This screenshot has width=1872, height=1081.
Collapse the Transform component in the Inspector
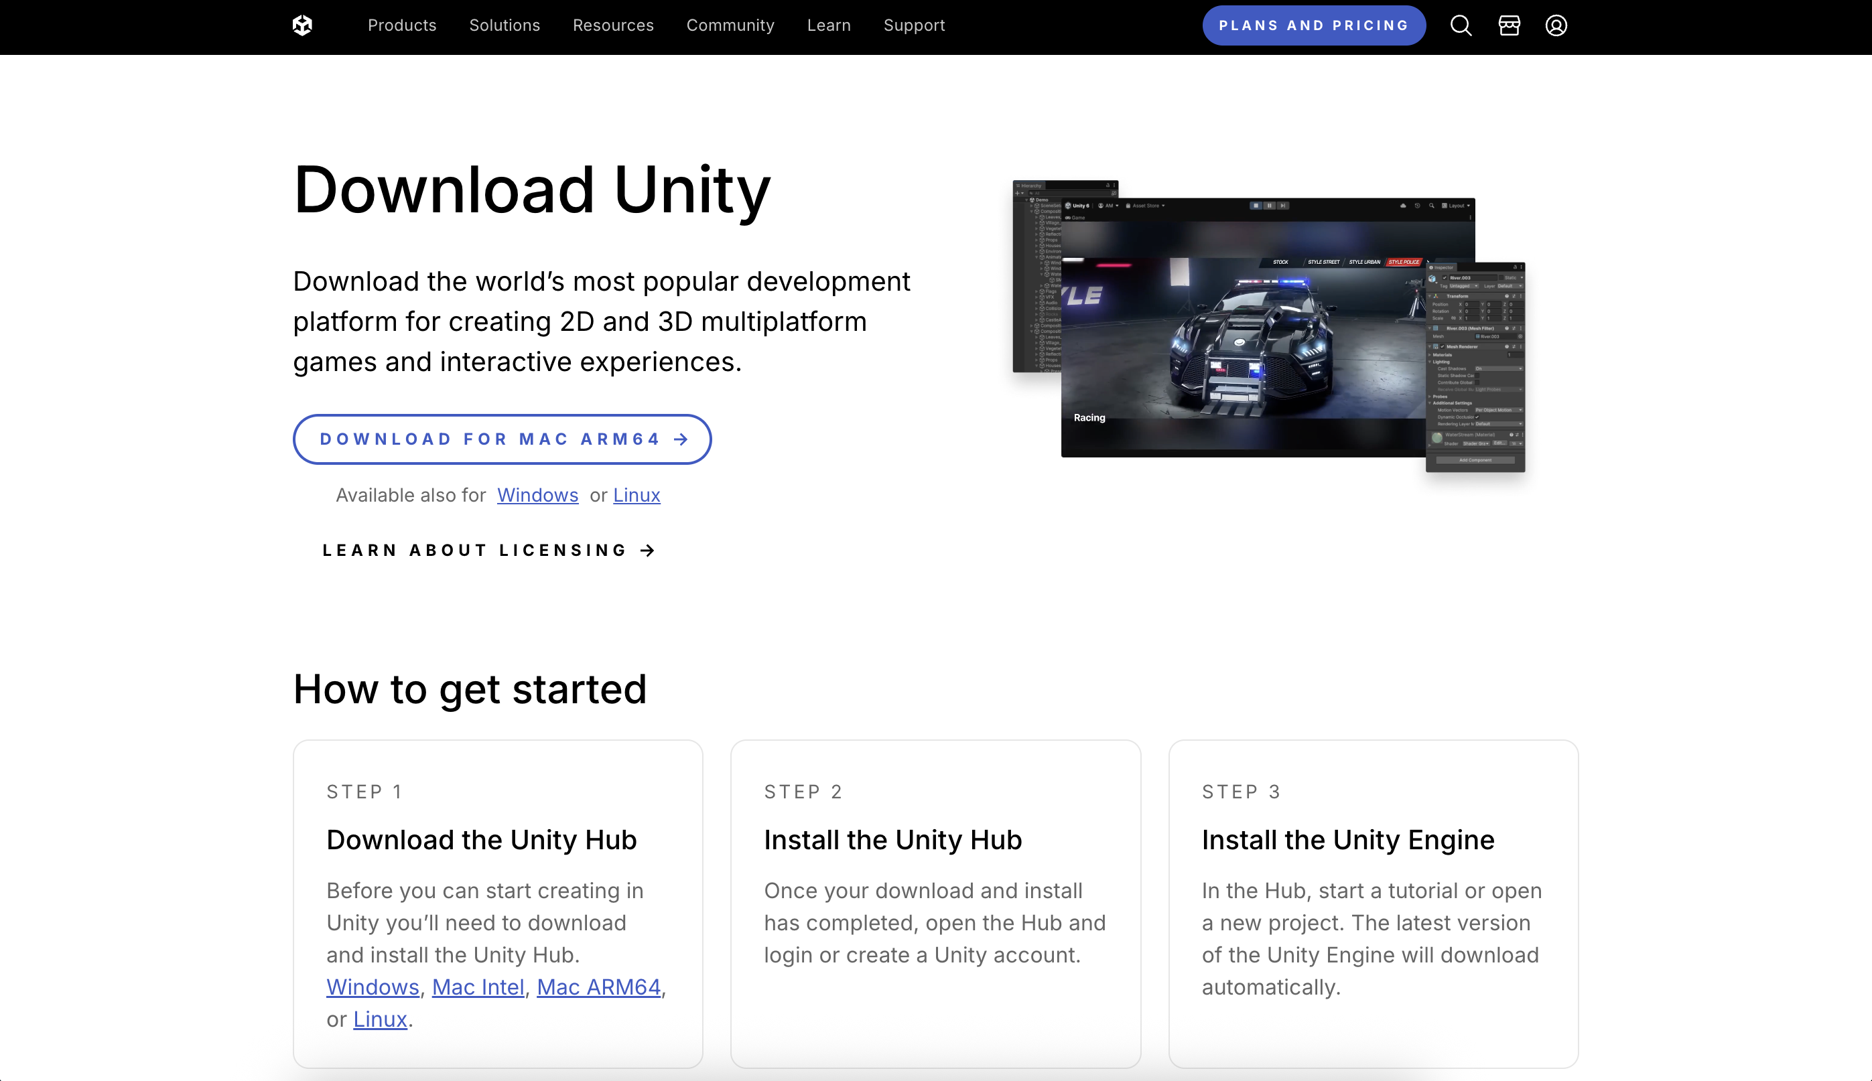pyautogui.click(x=1430, y=297)
